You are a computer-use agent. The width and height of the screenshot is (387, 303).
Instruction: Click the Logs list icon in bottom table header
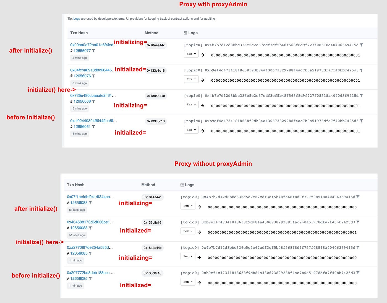coord(182,185)
